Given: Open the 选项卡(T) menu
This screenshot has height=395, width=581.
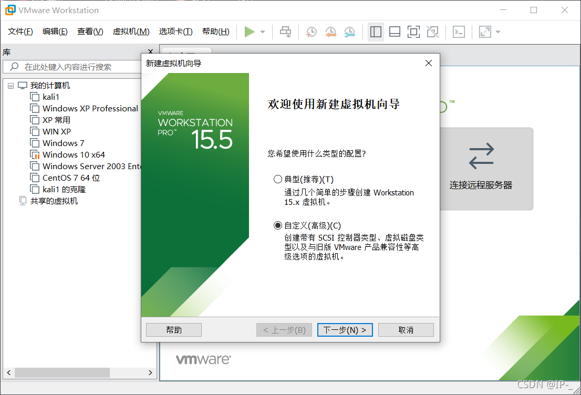Looking at the screenshot, I should tap(175, 32).
